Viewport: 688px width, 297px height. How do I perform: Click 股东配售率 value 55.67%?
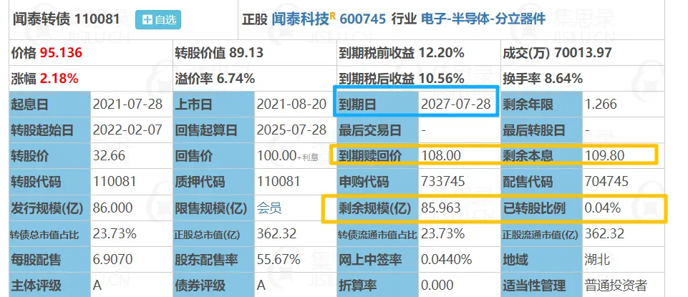(x=278, y=259)
